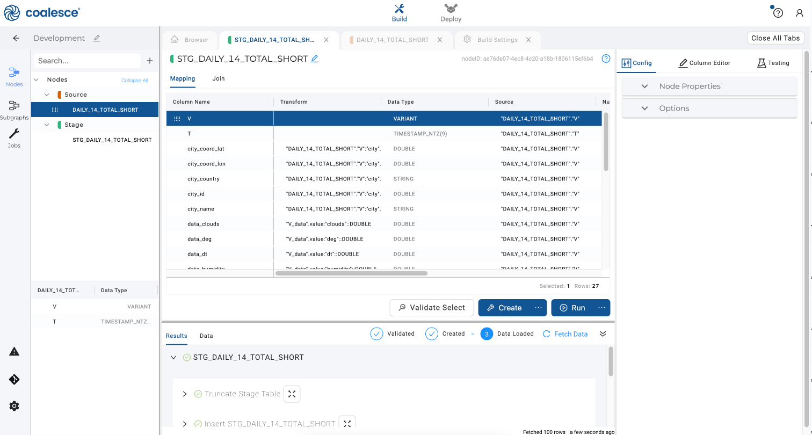812x435 pixels.
Task: Click the back arrow next to Development
Action: [x=16, y=38]
